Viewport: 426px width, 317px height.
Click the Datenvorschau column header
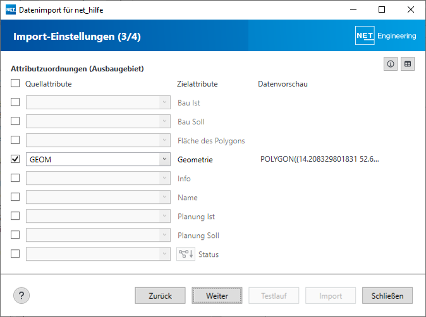(283, 84)
